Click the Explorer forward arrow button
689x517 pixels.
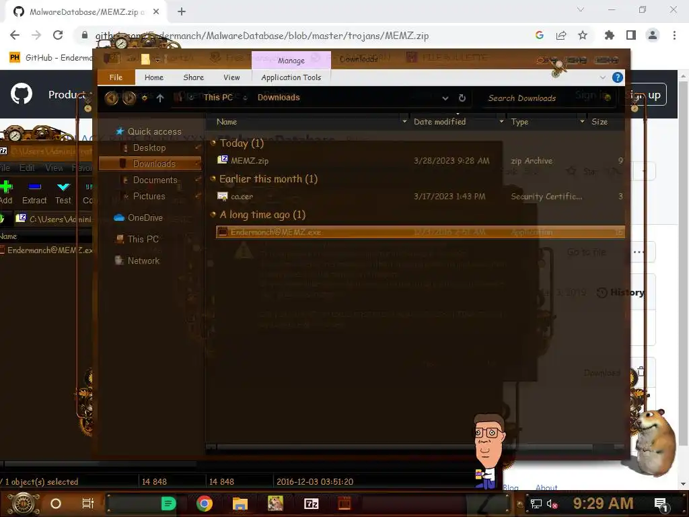129,98
